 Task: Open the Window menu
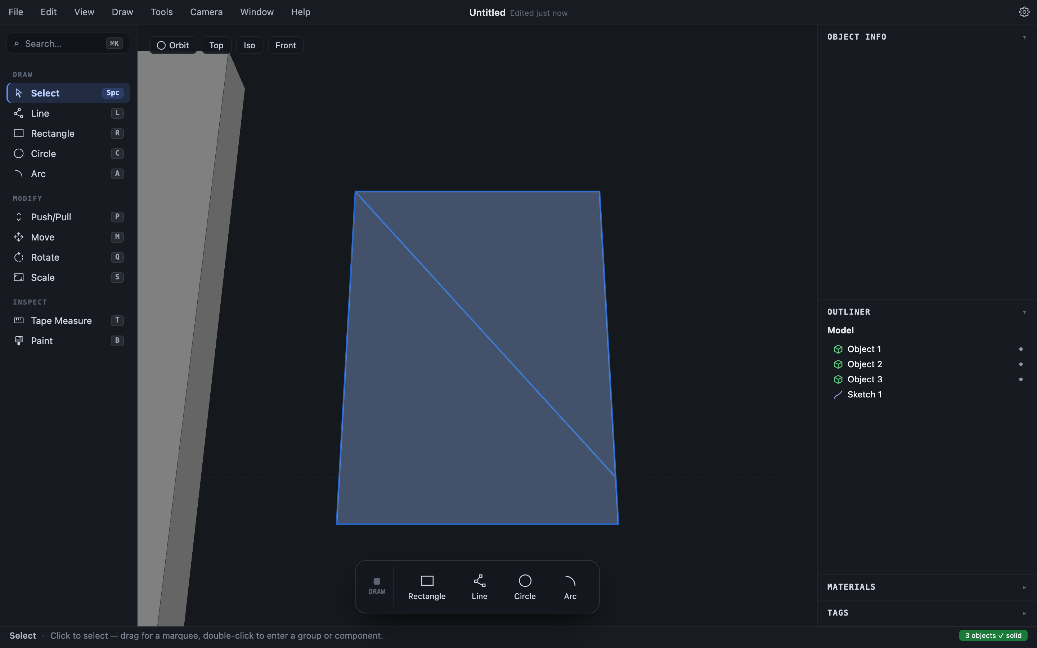[257, 12]
